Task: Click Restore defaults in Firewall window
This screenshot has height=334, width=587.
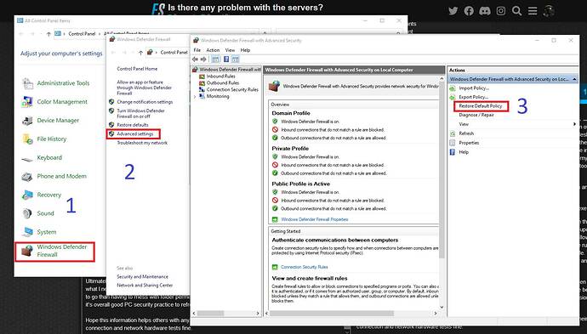Action: click(x=133, y=125)
